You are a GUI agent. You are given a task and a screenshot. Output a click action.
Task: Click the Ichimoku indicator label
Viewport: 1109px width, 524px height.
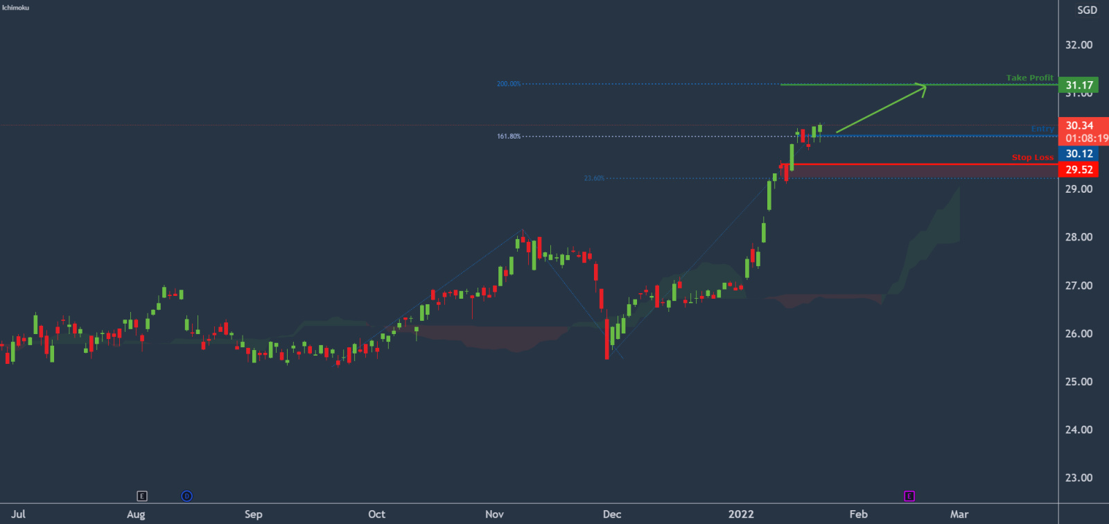coord(16,8)
